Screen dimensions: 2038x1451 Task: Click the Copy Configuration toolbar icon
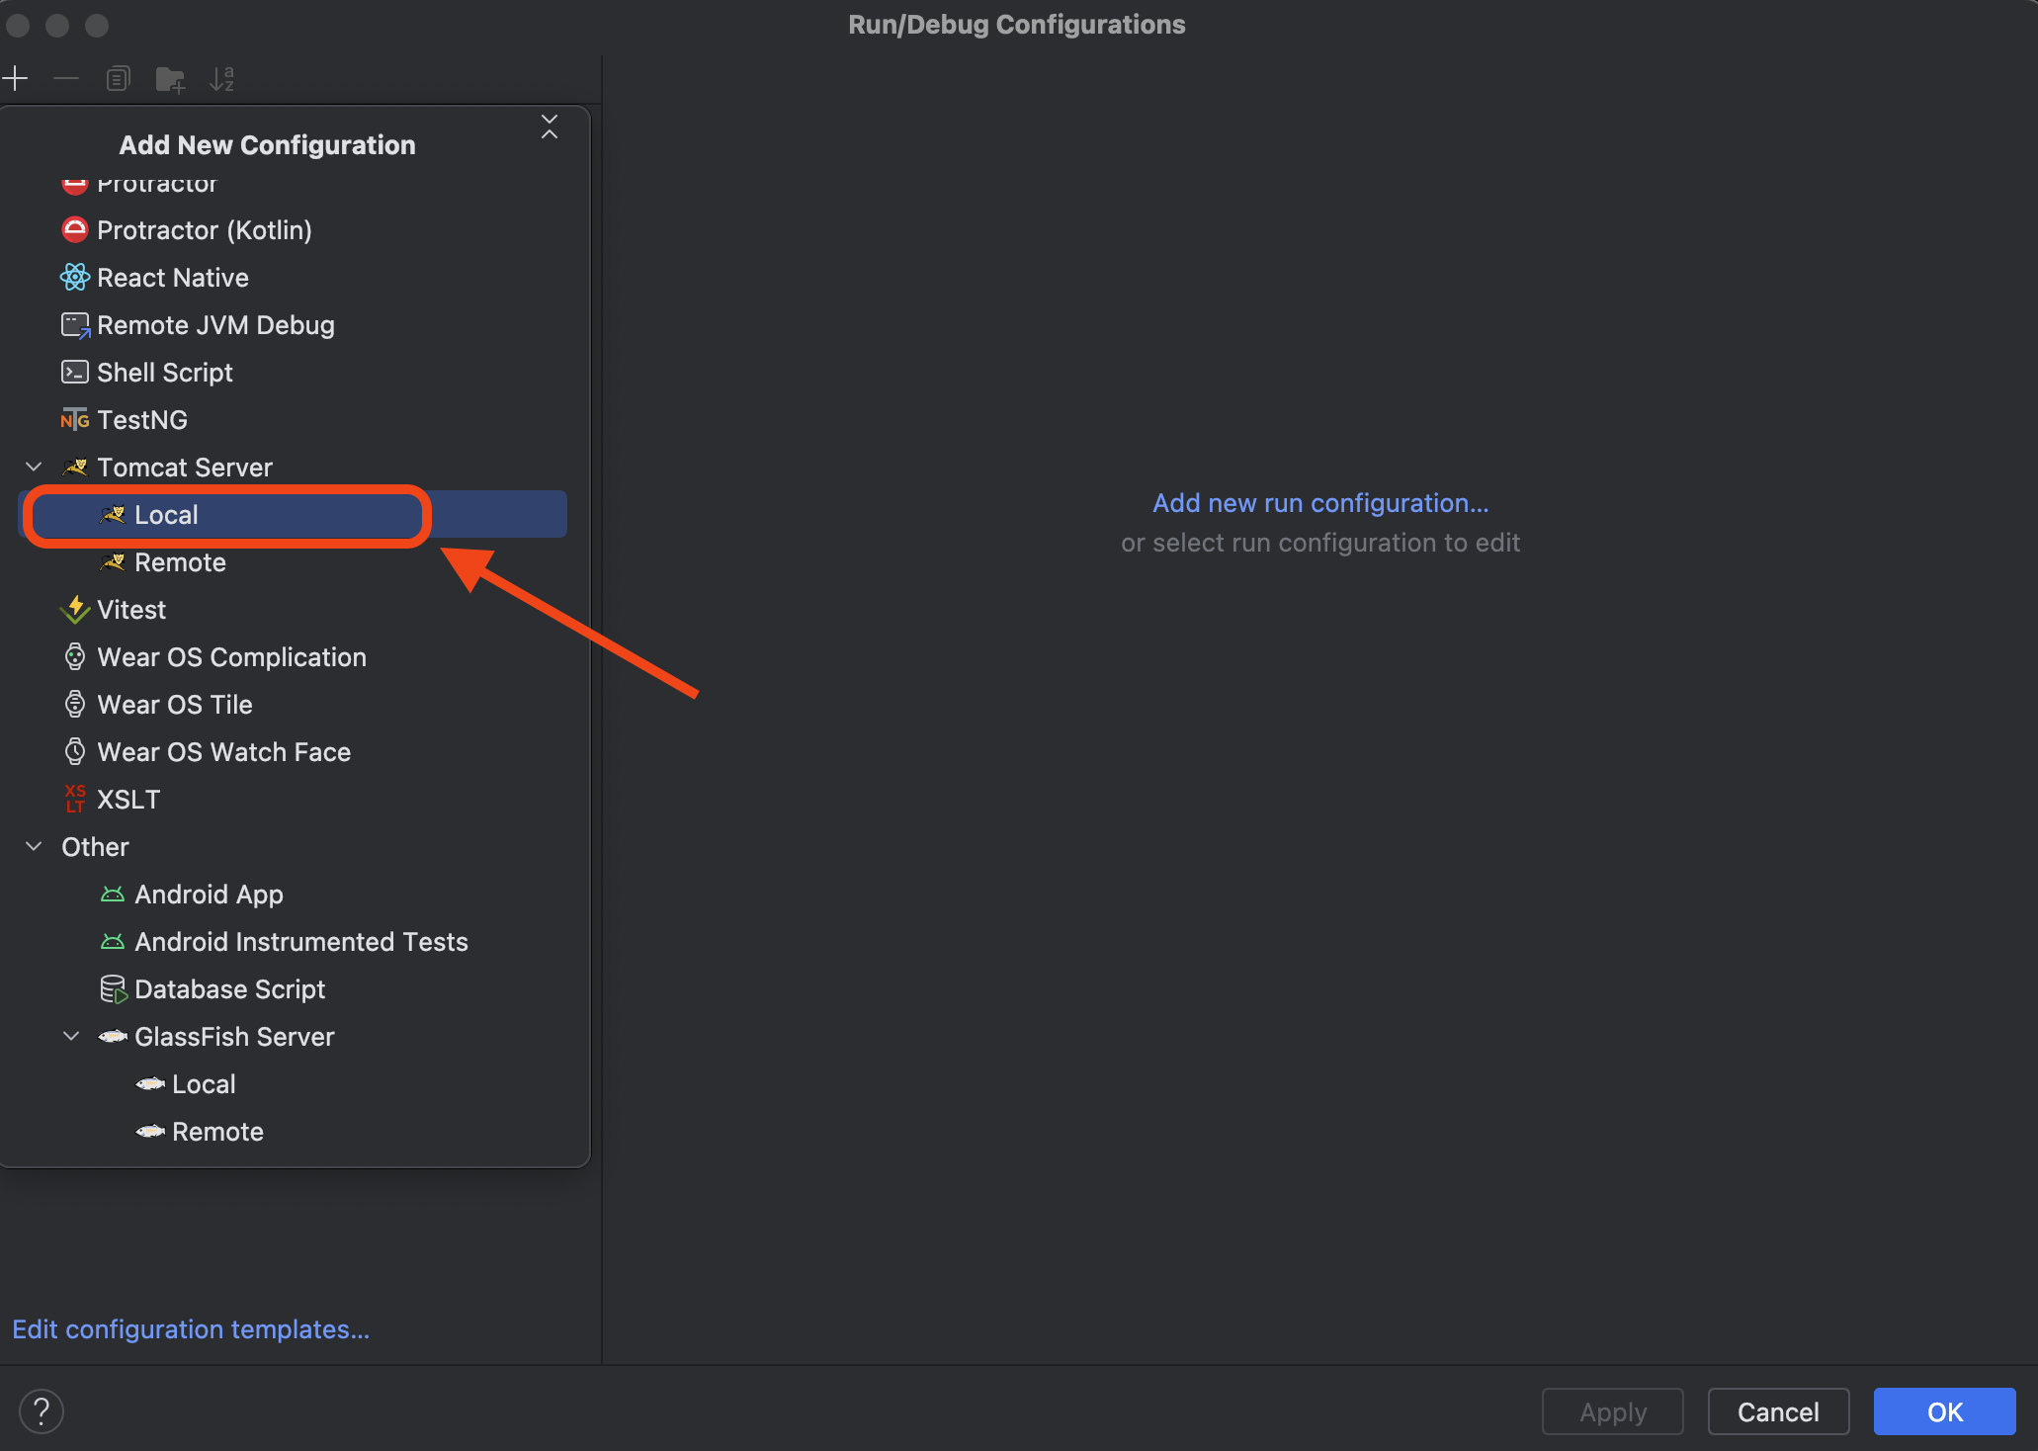[118, 78]
